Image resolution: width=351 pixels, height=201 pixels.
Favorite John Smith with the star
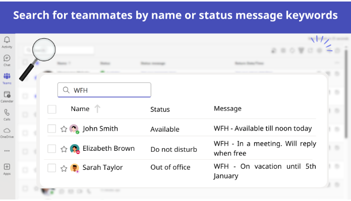(64, 129)
